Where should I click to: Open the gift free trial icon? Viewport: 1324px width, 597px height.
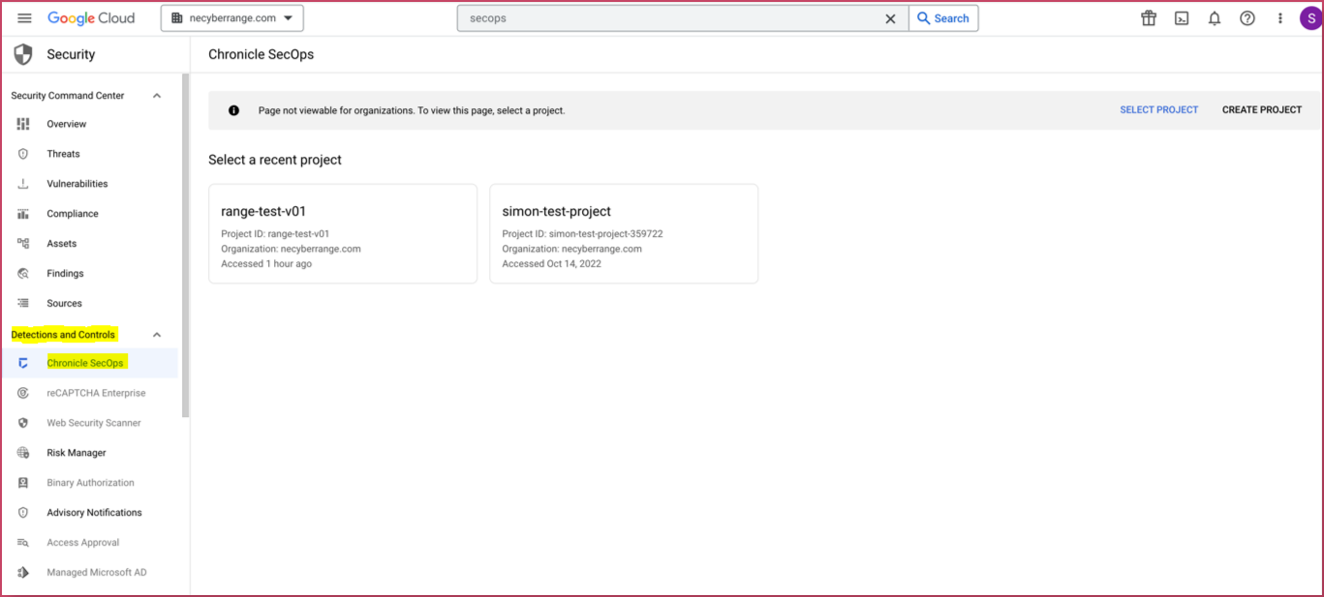tap(1149, 18)
